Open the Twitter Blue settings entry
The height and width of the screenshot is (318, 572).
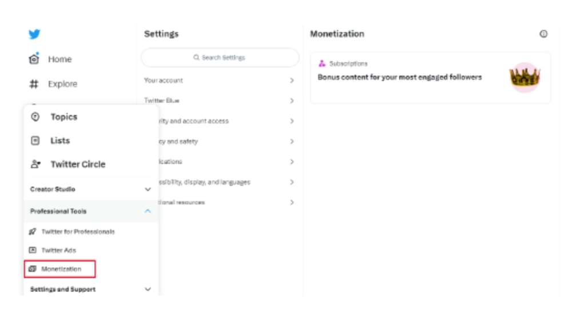pos(220,100)
